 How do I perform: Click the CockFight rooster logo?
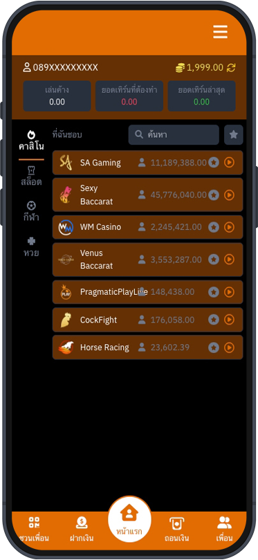pyautogui.click(x=66, y=320)
